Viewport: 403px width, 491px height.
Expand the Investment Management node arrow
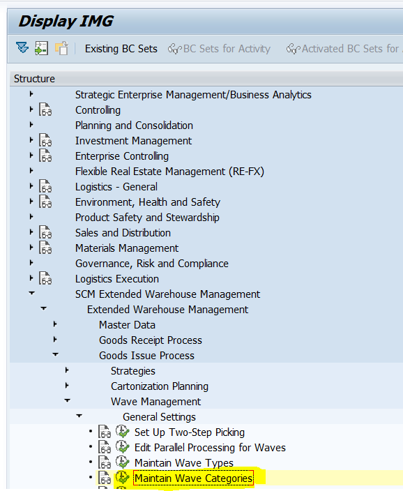[31, 139]
